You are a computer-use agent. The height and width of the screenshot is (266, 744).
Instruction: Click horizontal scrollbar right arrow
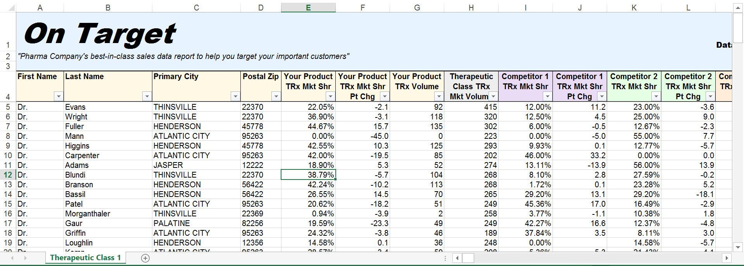(727, 258)
